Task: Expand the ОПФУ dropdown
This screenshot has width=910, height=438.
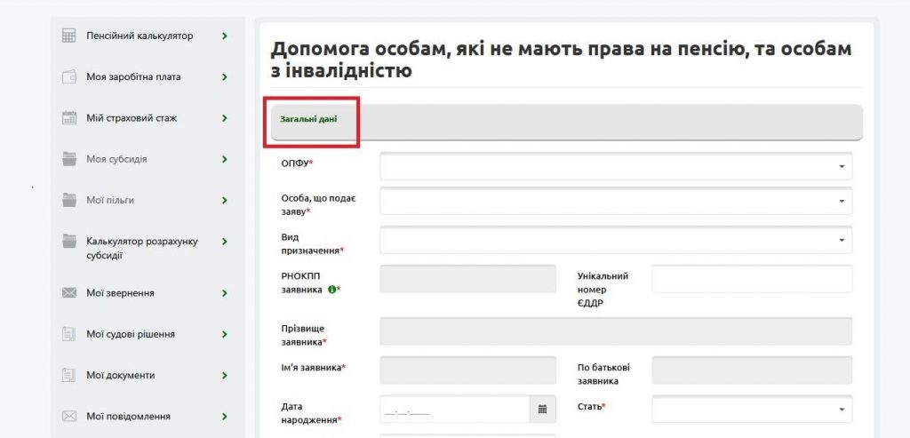Action: click(840, 166)
